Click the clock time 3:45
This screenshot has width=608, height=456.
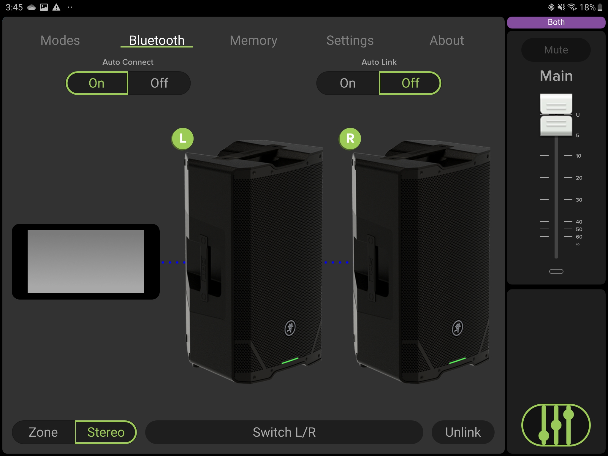point(14,7)
